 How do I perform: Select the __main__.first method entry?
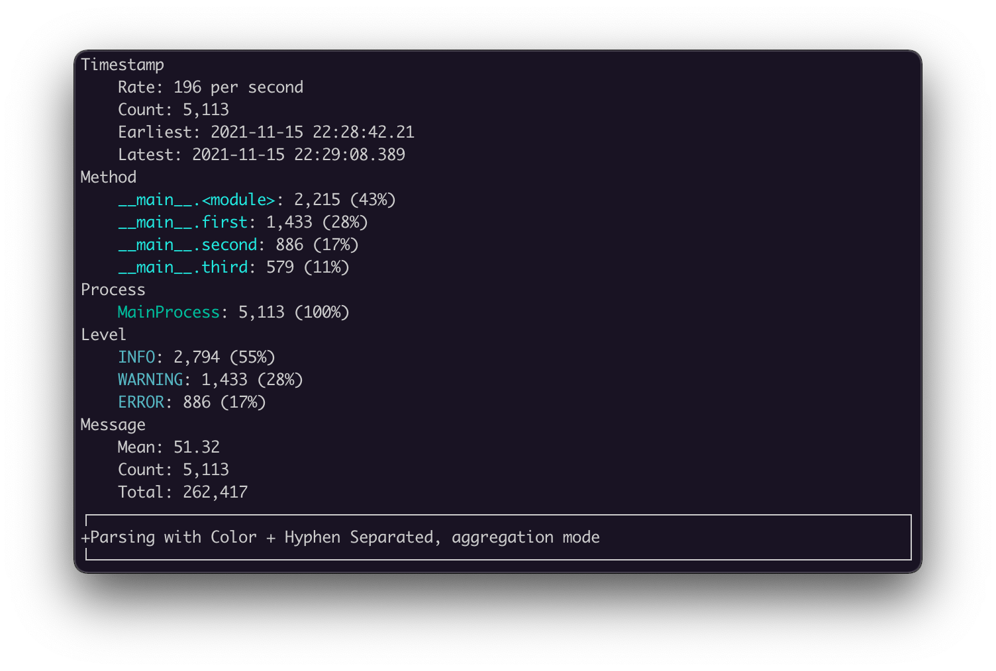[x=183, y=222]
